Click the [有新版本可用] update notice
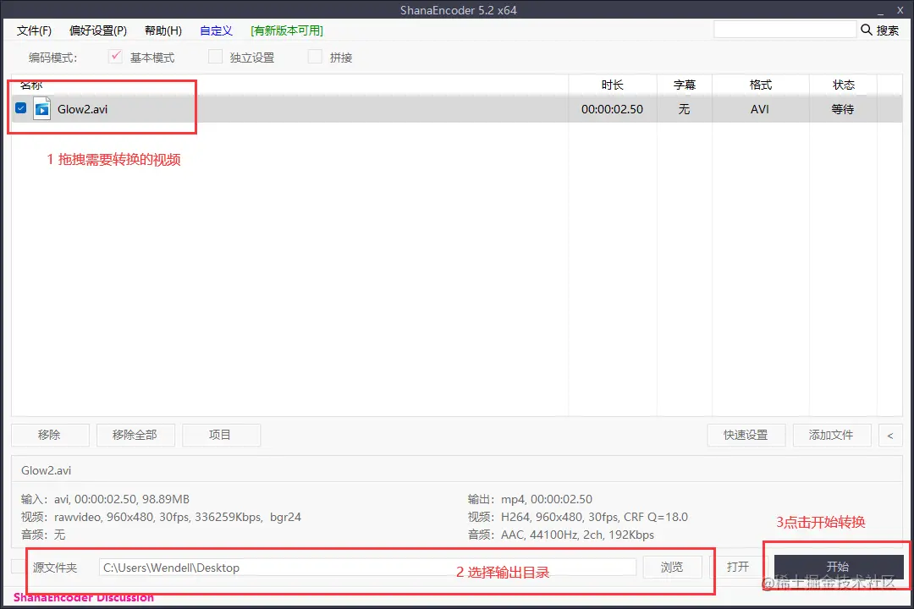Image resolution: width=914 pixels, height=609 pixels. (x=287, y=30)
